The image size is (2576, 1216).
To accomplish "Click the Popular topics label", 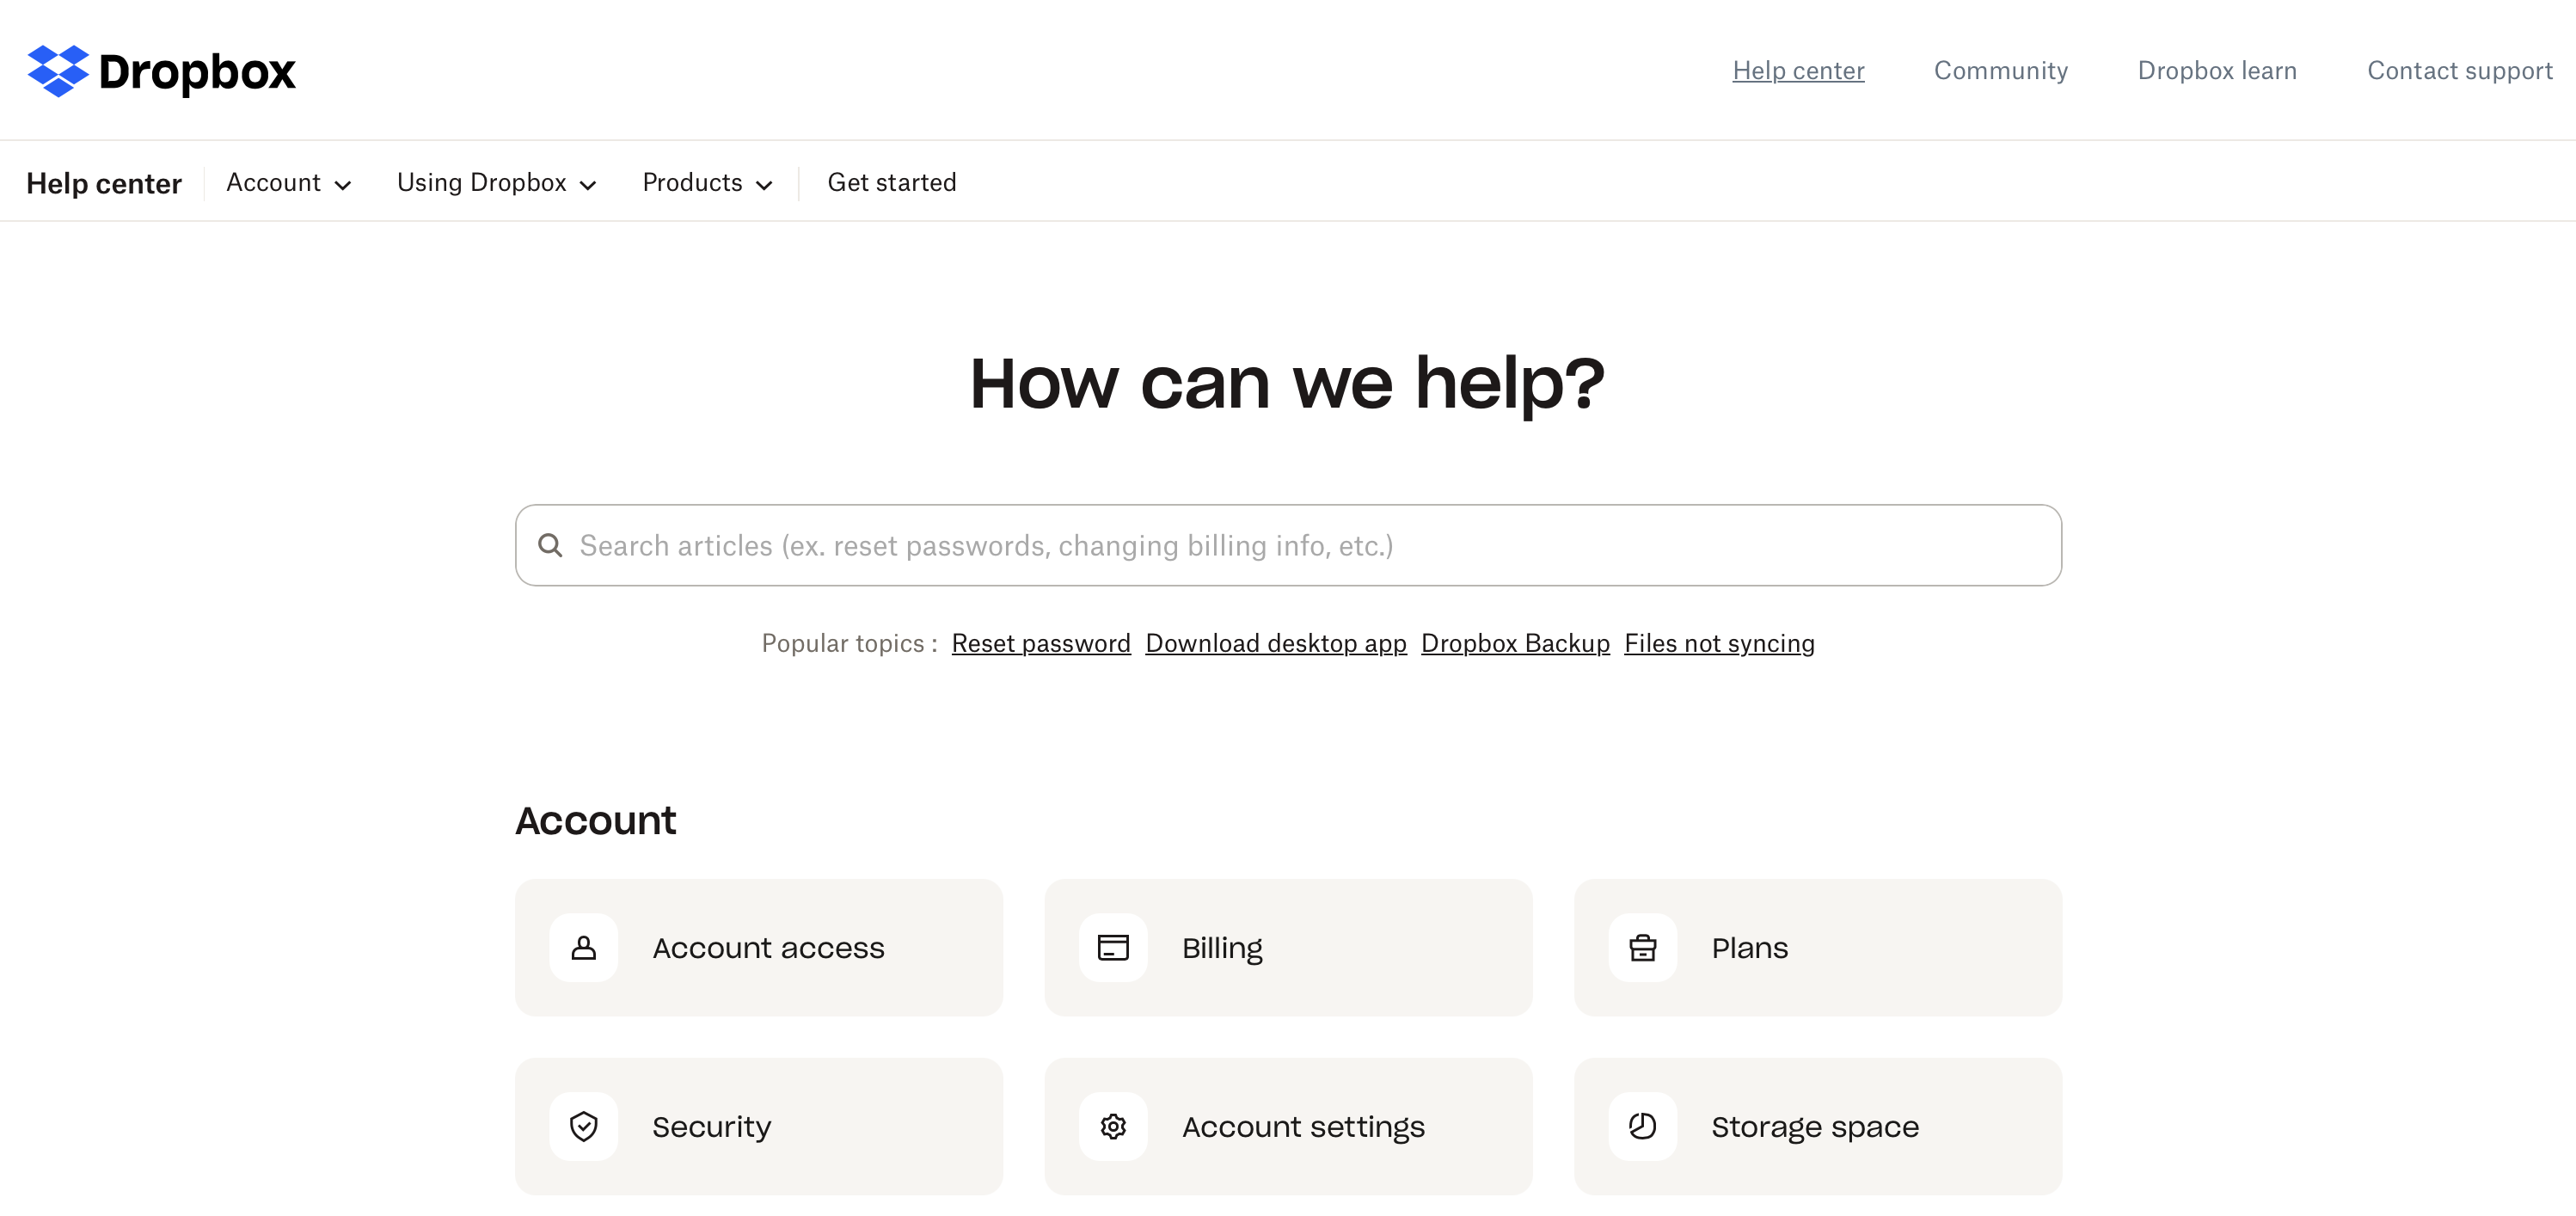I will 849,643.
